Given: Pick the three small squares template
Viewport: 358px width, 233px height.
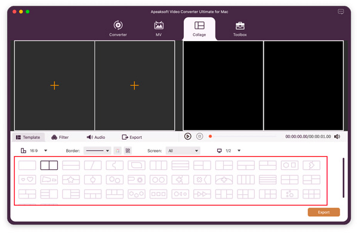Looking at the screenshot, I should pos(159,194).
